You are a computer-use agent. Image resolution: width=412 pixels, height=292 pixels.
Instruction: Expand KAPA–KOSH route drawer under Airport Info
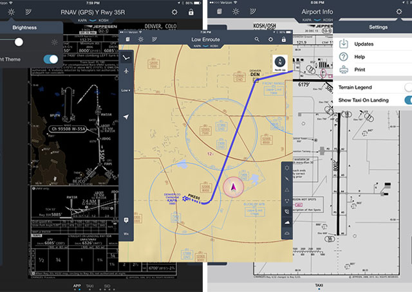317,20
